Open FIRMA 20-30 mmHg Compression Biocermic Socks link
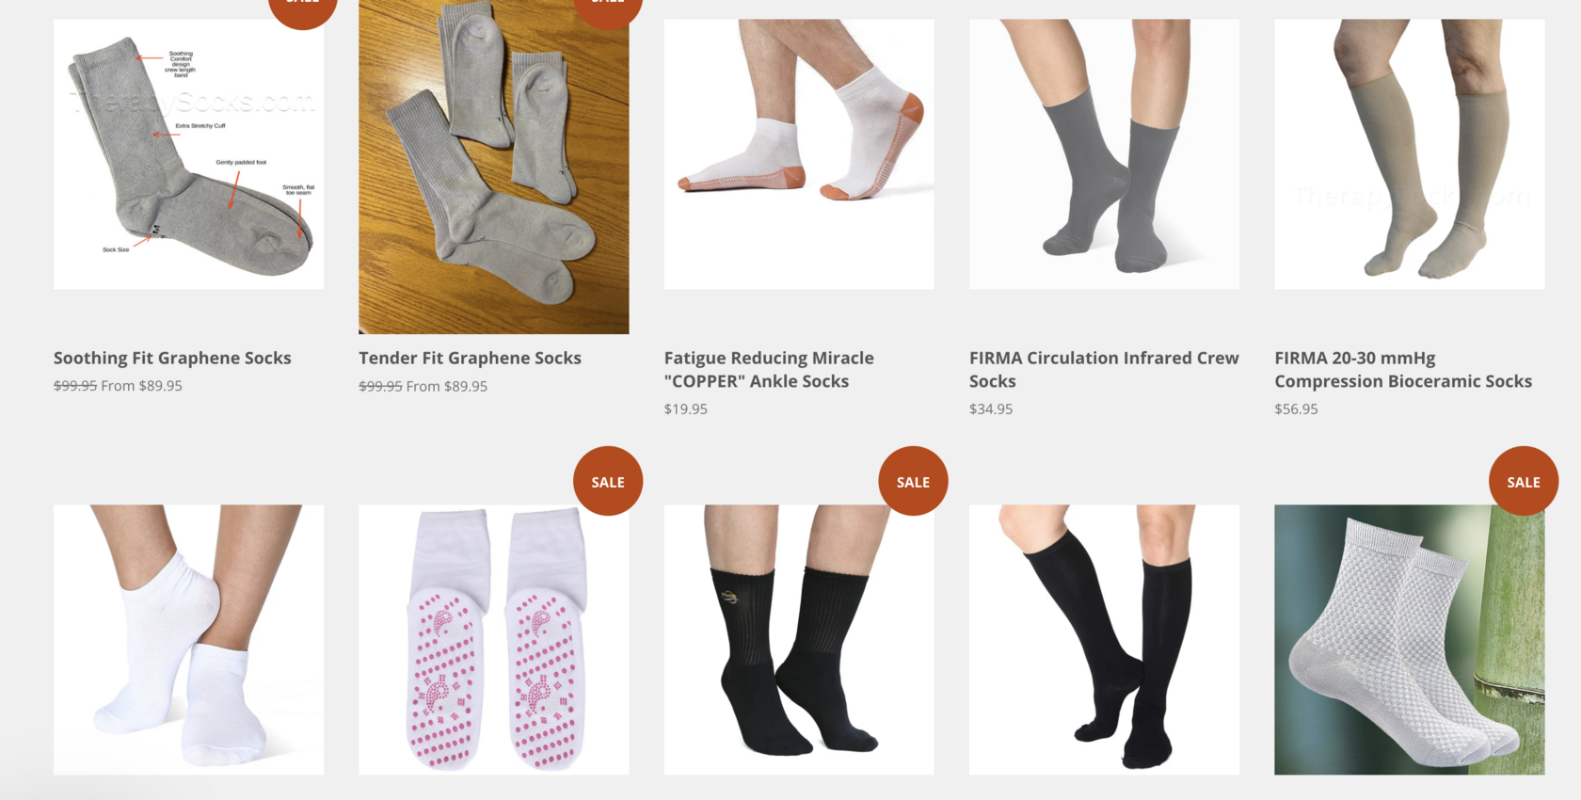1581x800 pixels. point(1403,369)
